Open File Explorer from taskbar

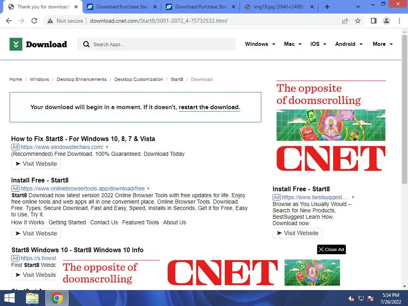pyautogui.click(x=33, y=298)
